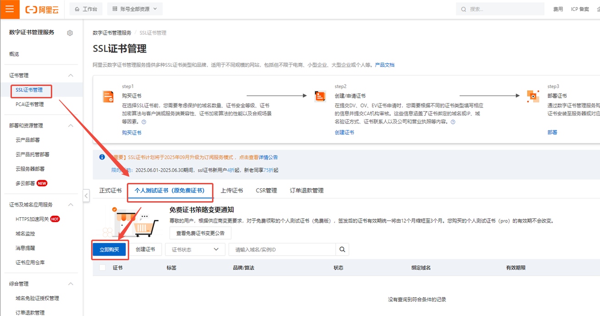Select the 个人测试证书（原免费证书）tab
Viewport: 600px width, 316px height.
(169, 191)
